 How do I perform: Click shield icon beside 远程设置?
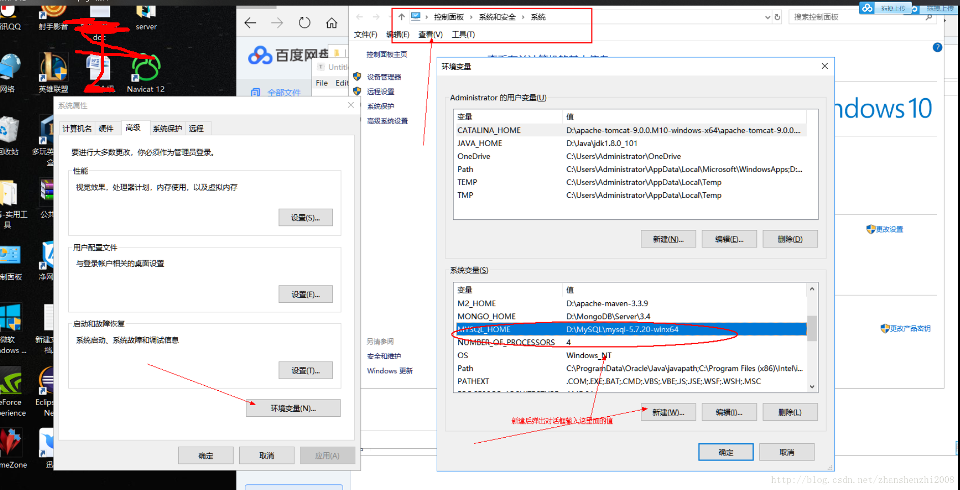tap(357, 91)
